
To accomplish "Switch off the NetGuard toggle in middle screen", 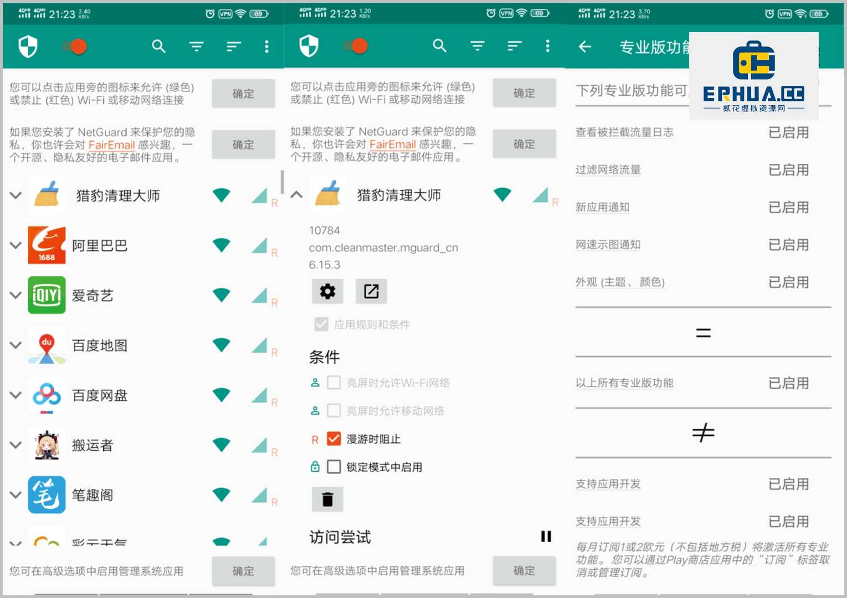I will 356,46.
